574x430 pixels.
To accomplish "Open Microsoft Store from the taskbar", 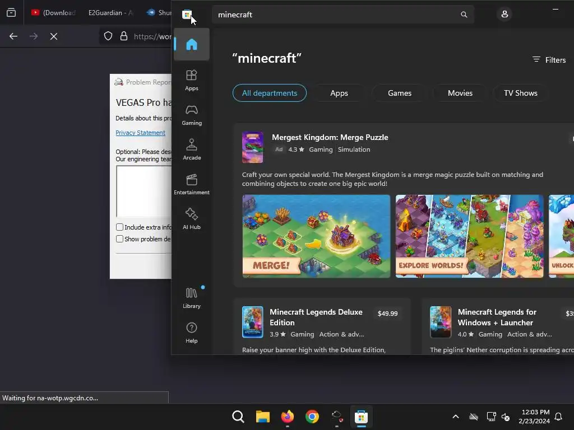I will pyautogui.click(x=361, y=417).
